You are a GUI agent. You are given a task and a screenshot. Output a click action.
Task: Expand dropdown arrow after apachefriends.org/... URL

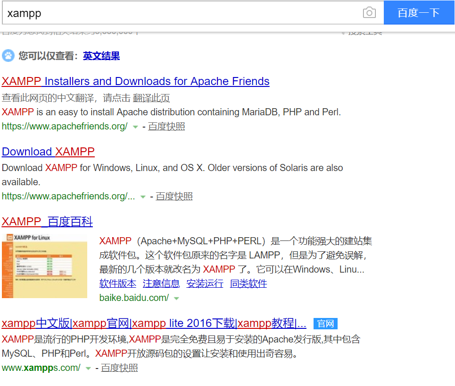143,197
